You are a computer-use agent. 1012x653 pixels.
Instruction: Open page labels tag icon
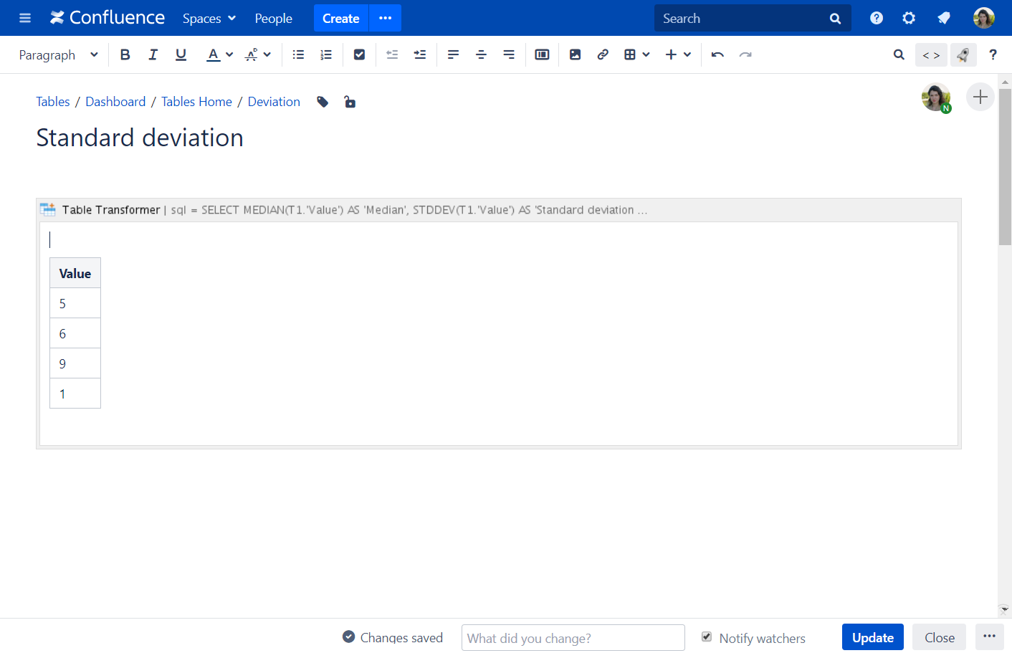tap(323, 102)
